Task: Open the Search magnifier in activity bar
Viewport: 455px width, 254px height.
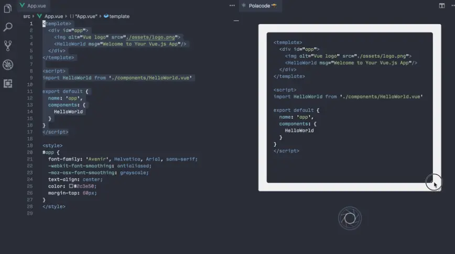Action: [x=8, y=27]
